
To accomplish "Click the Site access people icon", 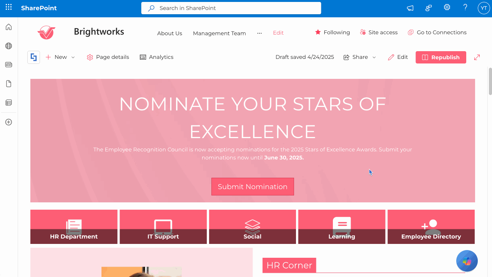I will point(362,32).
